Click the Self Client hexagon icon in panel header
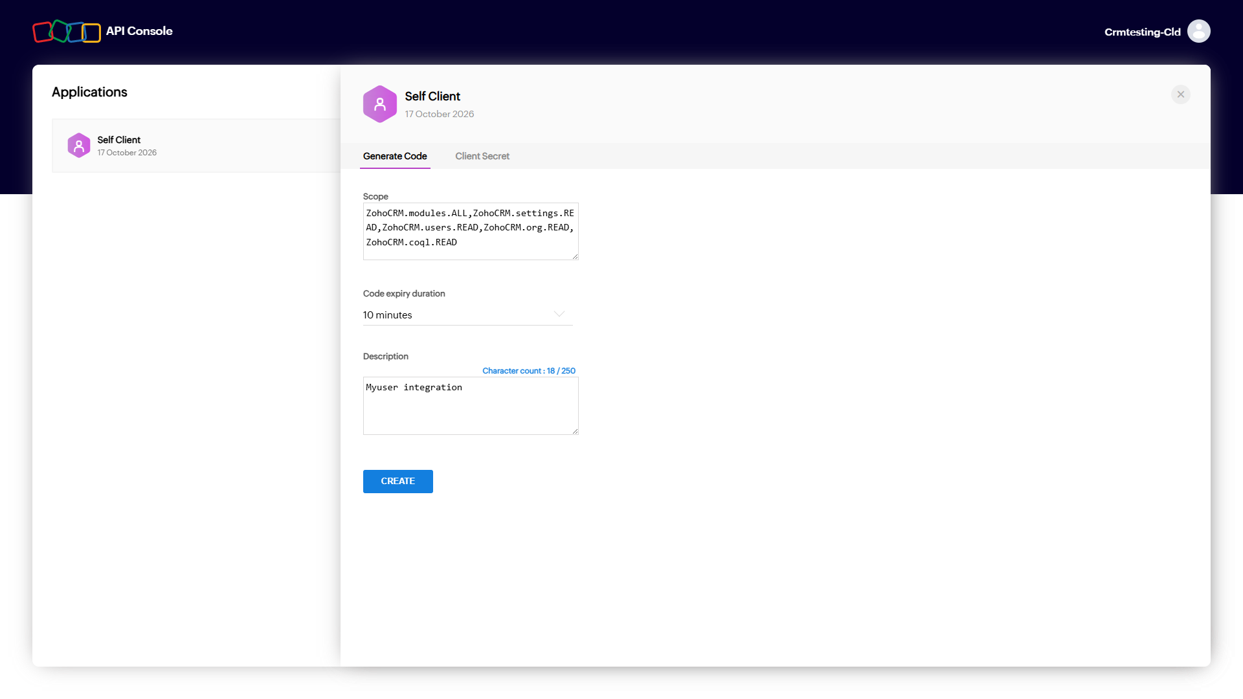 click(380, 104)
